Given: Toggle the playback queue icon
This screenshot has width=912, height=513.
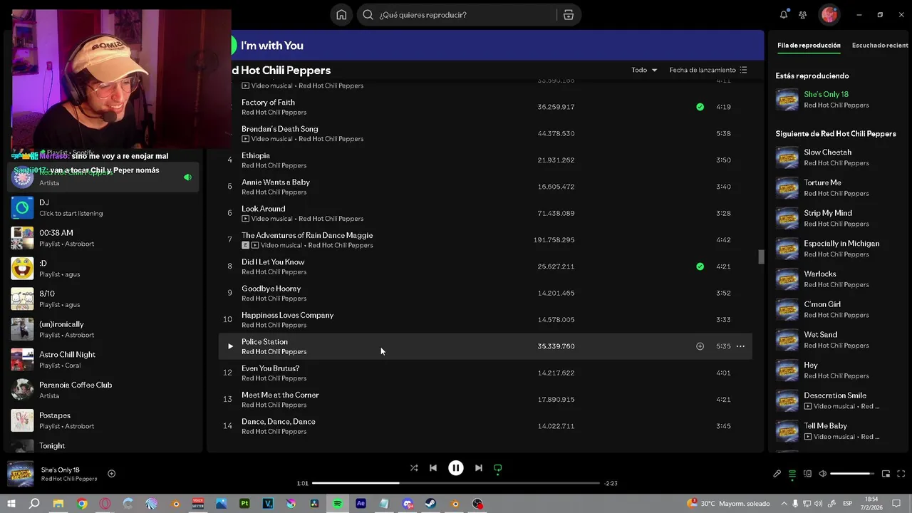Looking at the screenshot, I should click(792, 474).
